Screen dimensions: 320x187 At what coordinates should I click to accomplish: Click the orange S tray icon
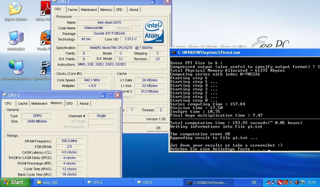(x=286, y=182)
